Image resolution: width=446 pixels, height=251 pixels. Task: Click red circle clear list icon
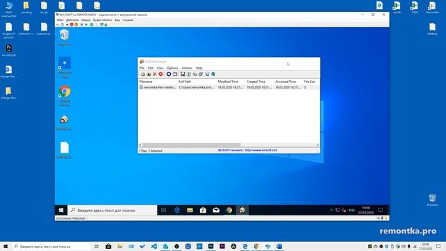point(161,75)
